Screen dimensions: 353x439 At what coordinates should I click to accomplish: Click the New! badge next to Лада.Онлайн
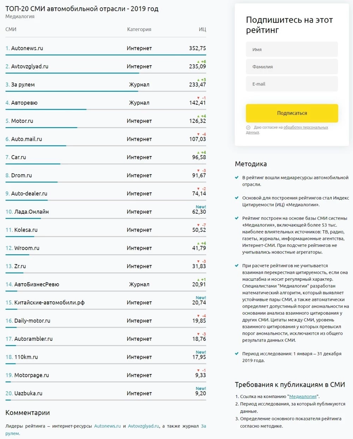coord(201,207)
